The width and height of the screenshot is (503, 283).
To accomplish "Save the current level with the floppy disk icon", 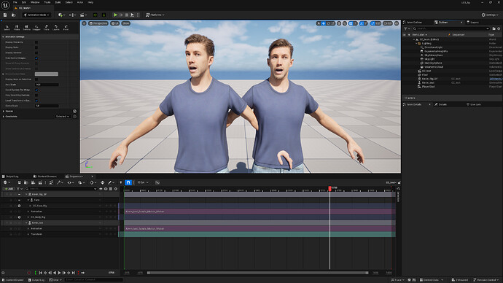I will 5,15.
